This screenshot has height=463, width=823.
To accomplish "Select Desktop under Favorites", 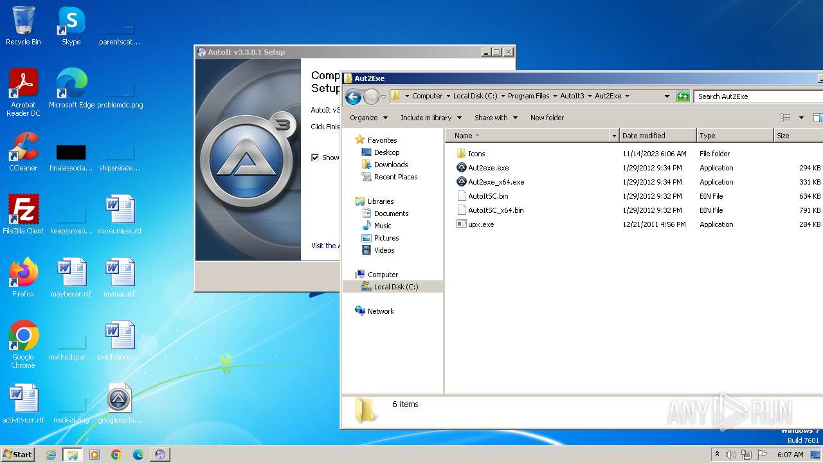I will tap(387, 152).
